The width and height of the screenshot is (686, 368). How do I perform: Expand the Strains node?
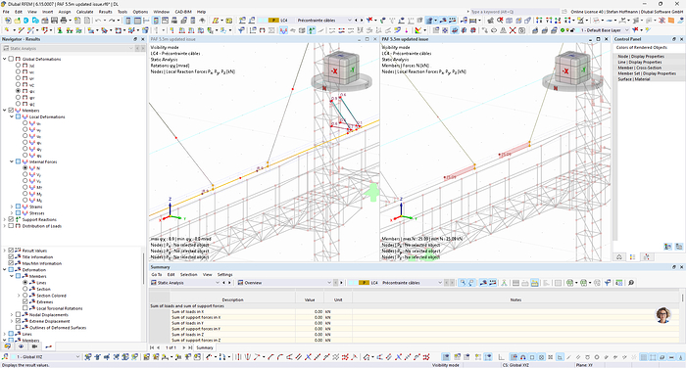pos(12,207)
